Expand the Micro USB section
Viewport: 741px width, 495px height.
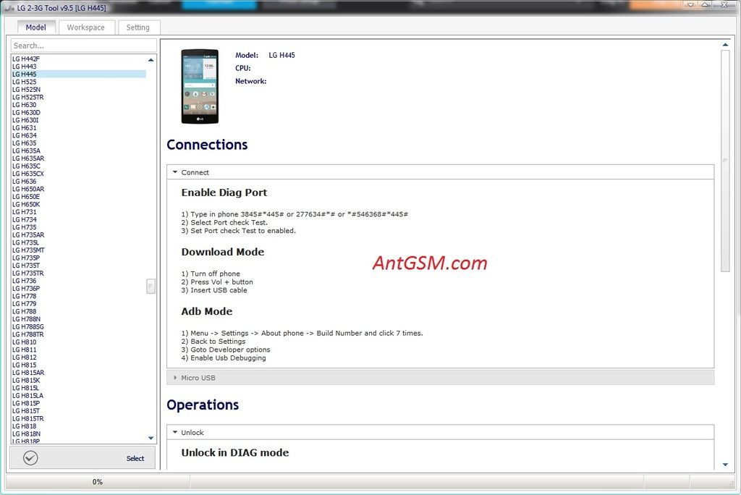(175, 378)
